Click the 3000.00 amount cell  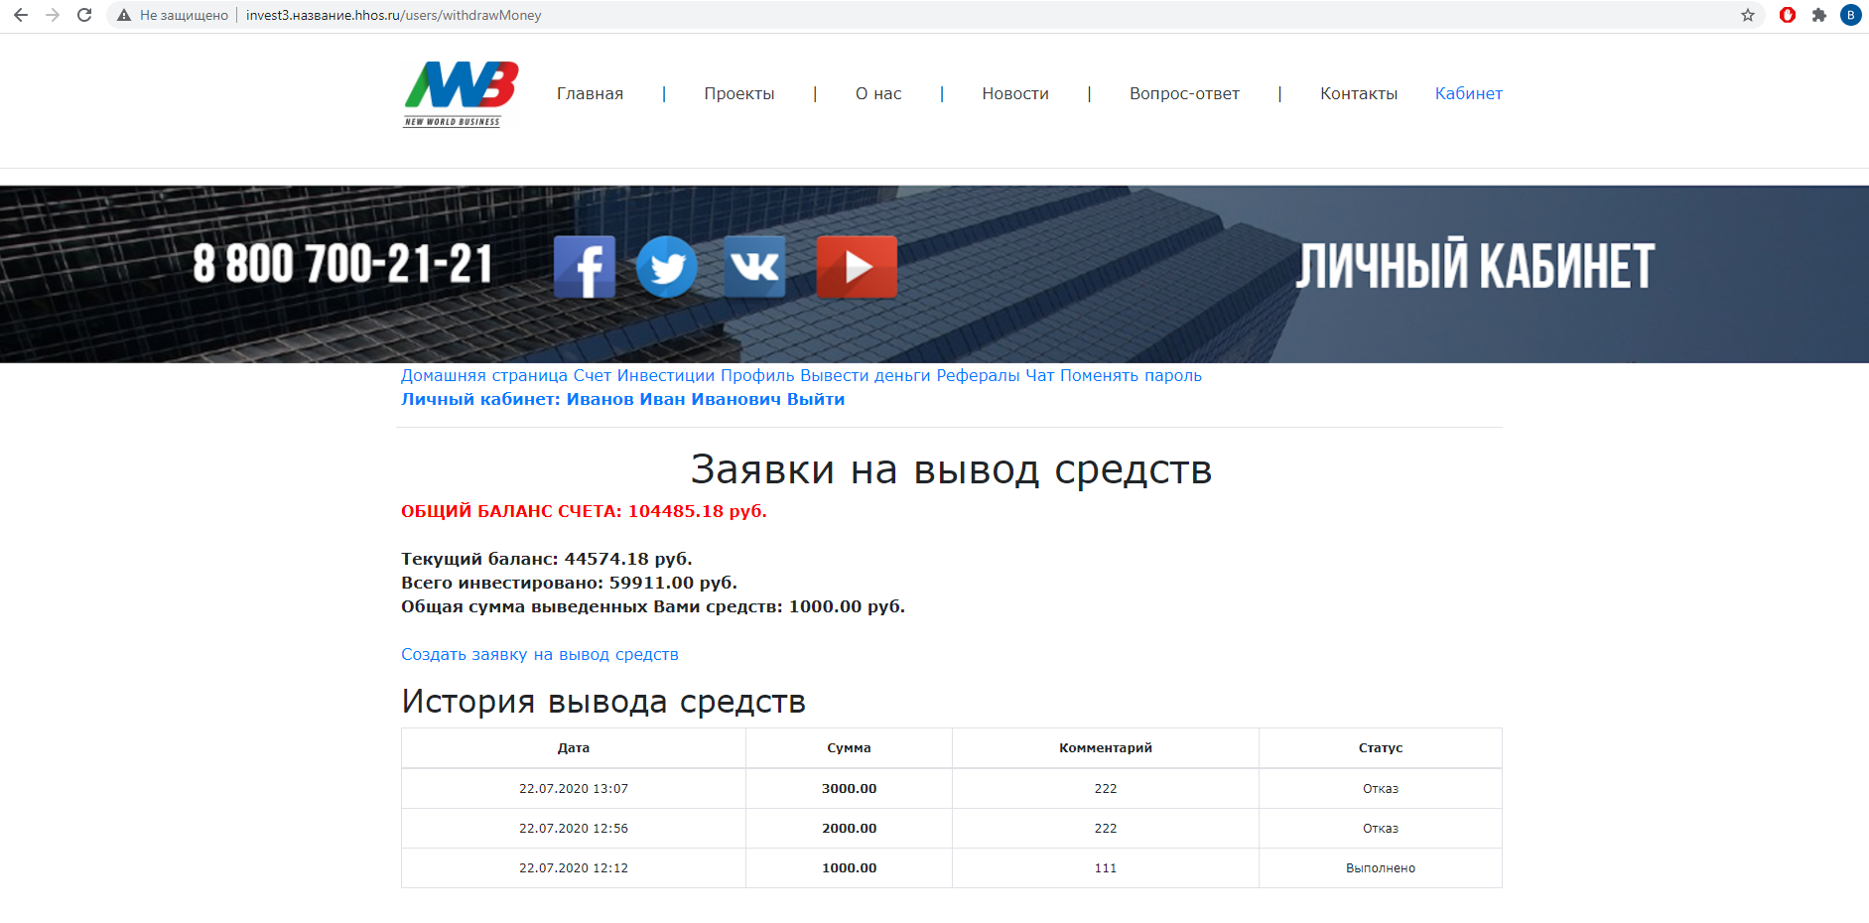coord(849,789)
